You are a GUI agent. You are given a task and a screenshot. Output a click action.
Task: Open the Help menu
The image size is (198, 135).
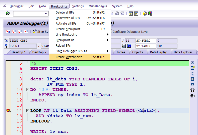point(130,6)
